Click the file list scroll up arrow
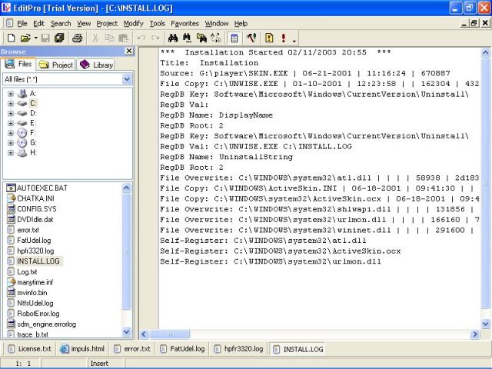492x369 pixels. [126, 188]
